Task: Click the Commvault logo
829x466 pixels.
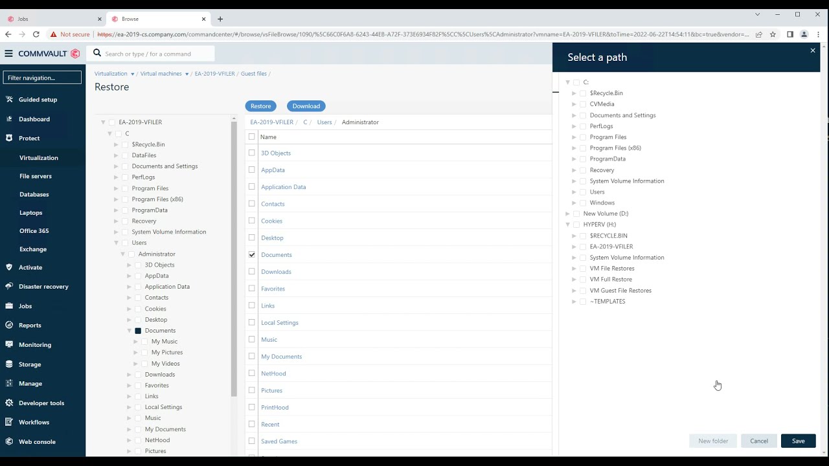Action: click(49, 54)
